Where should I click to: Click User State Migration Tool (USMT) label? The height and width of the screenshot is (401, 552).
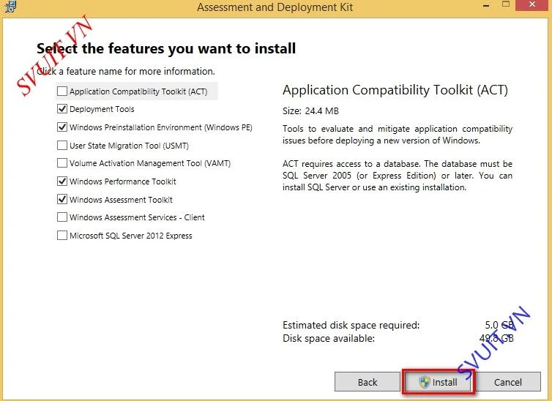pyautogui.click(x=129, y=146)
